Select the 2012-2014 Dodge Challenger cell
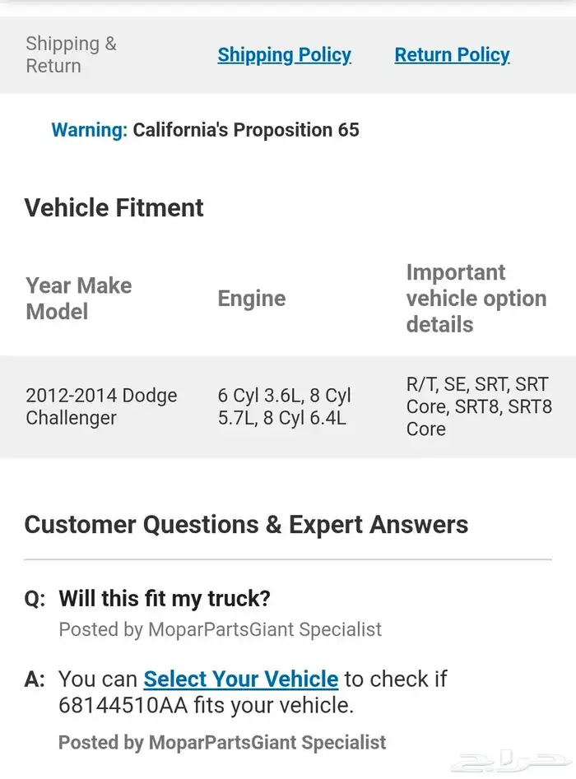 [x=101, y=406]
